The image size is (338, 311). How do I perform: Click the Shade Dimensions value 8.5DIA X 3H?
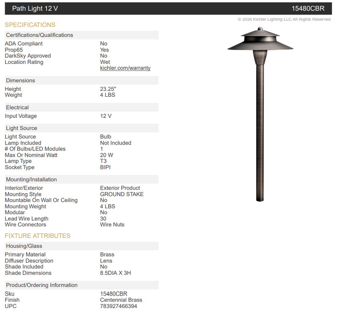pos(115,273)
